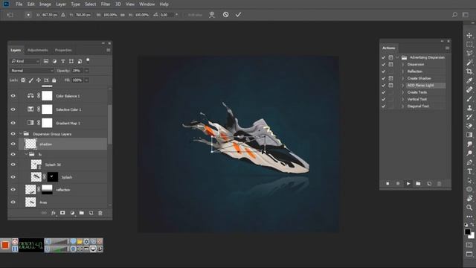
Task: Open the layer Kind filter dropdown
Action: click(25, 61)
